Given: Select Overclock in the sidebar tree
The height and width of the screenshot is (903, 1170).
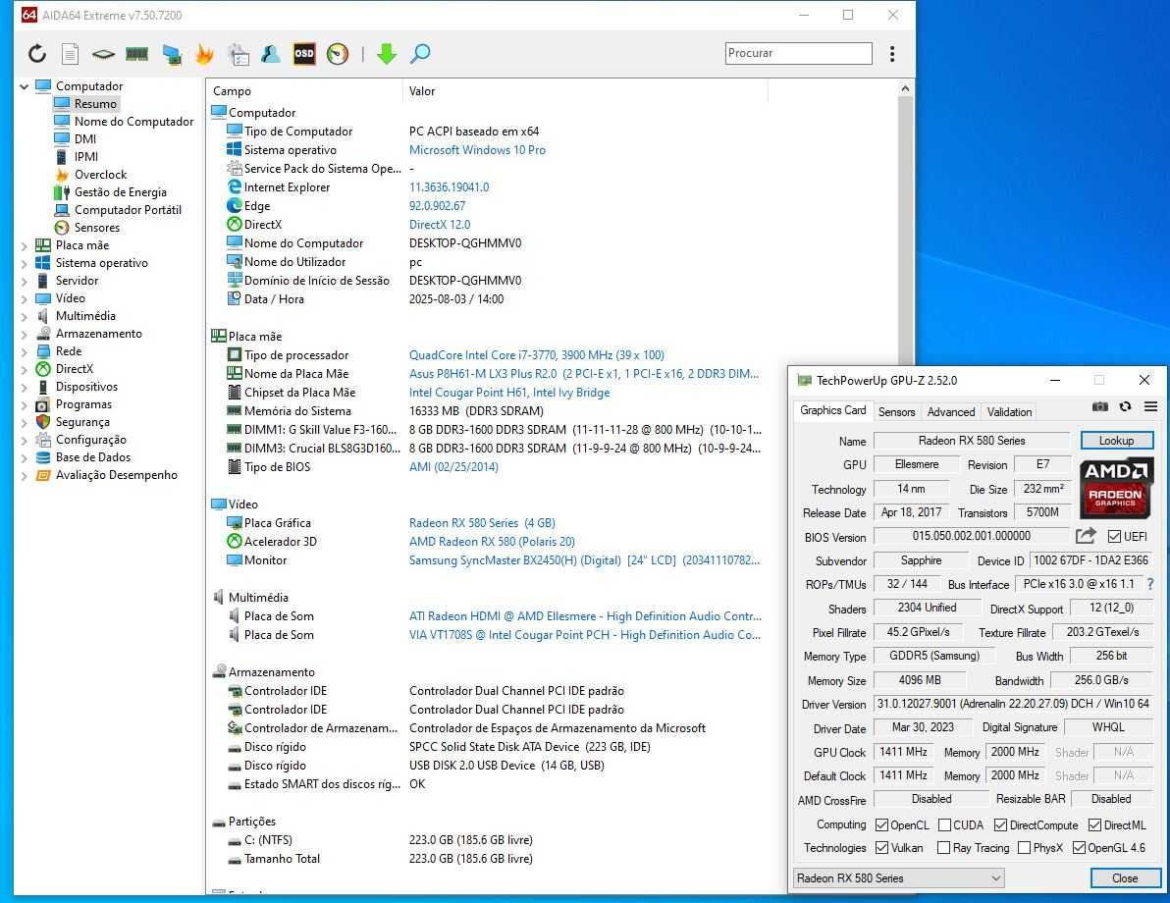Looking at the screenshot, I should [x=100, y=175].
